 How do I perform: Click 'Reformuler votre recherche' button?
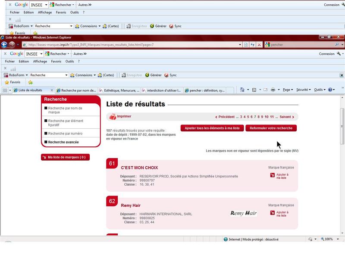click(x=271, y=128)
